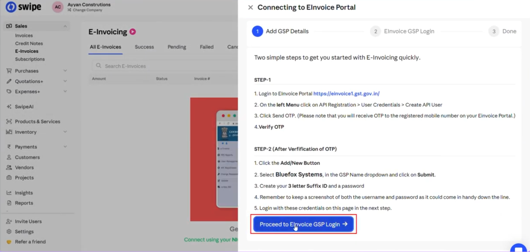Expand the Payments section chevron
This screenshot has height=252, width=530.
(x=65, y=147)
